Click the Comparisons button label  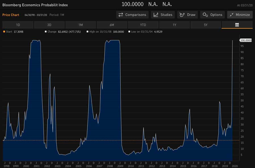click(136, 15)
